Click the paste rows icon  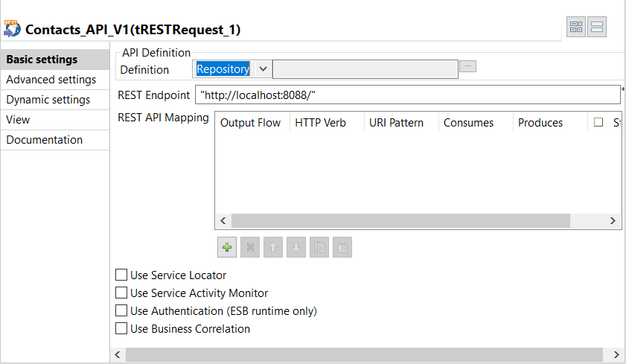click(342, 248)
